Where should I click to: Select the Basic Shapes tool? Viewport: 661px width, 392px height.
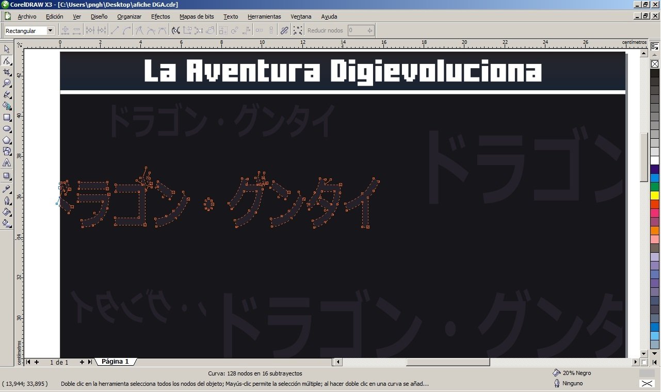pyautogui.click(x=7, y=152)
